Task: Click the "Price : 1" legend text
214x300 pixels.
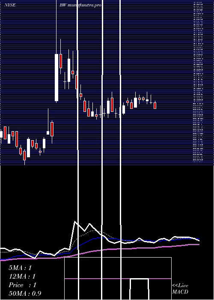Action: [x=22, y=285]
